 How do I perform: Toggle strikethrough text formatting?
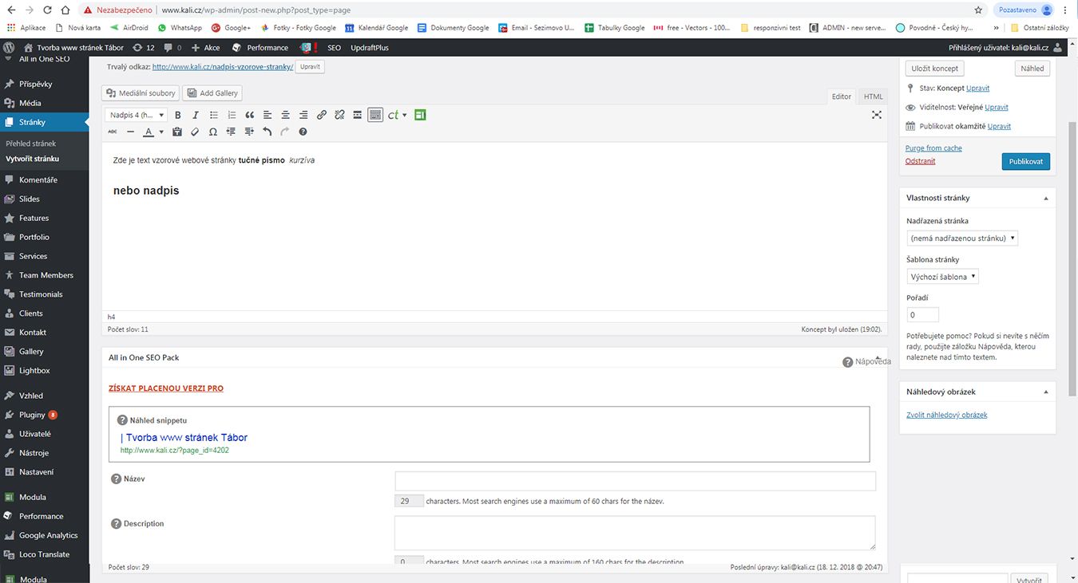(112, 132)
